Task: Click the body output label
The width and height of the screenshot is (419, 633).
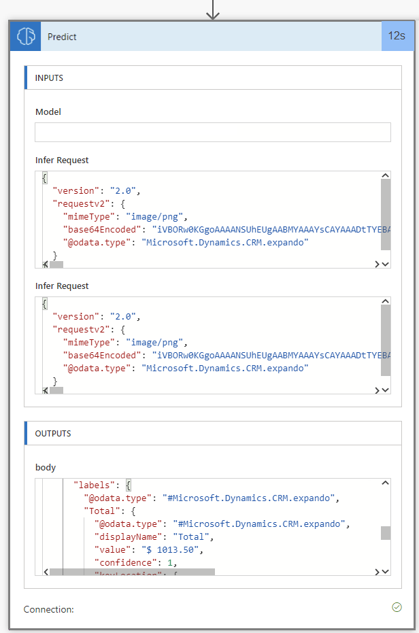Action: point(46,468)
